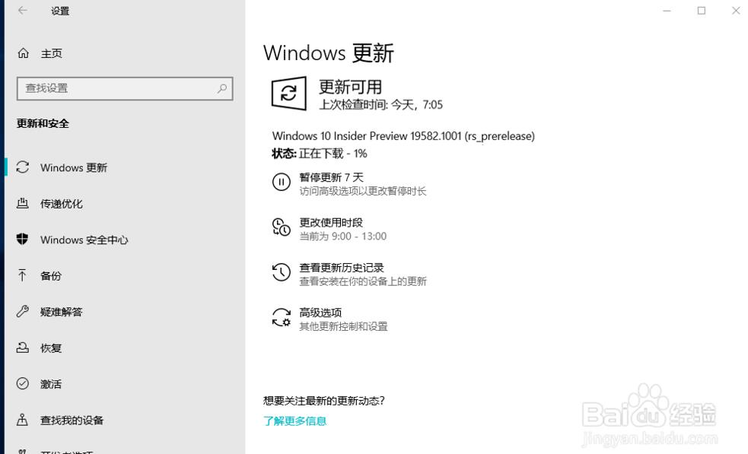Open the 备份 backup page
This screenshot has width=748, height=454.
click(x=51, y=275)
